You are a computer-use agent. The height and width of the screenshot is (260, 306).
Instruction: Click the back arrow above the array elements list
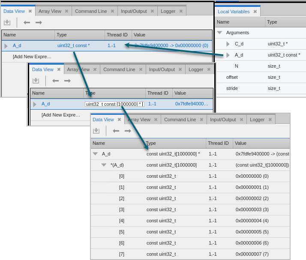click(x=116, y=131)
